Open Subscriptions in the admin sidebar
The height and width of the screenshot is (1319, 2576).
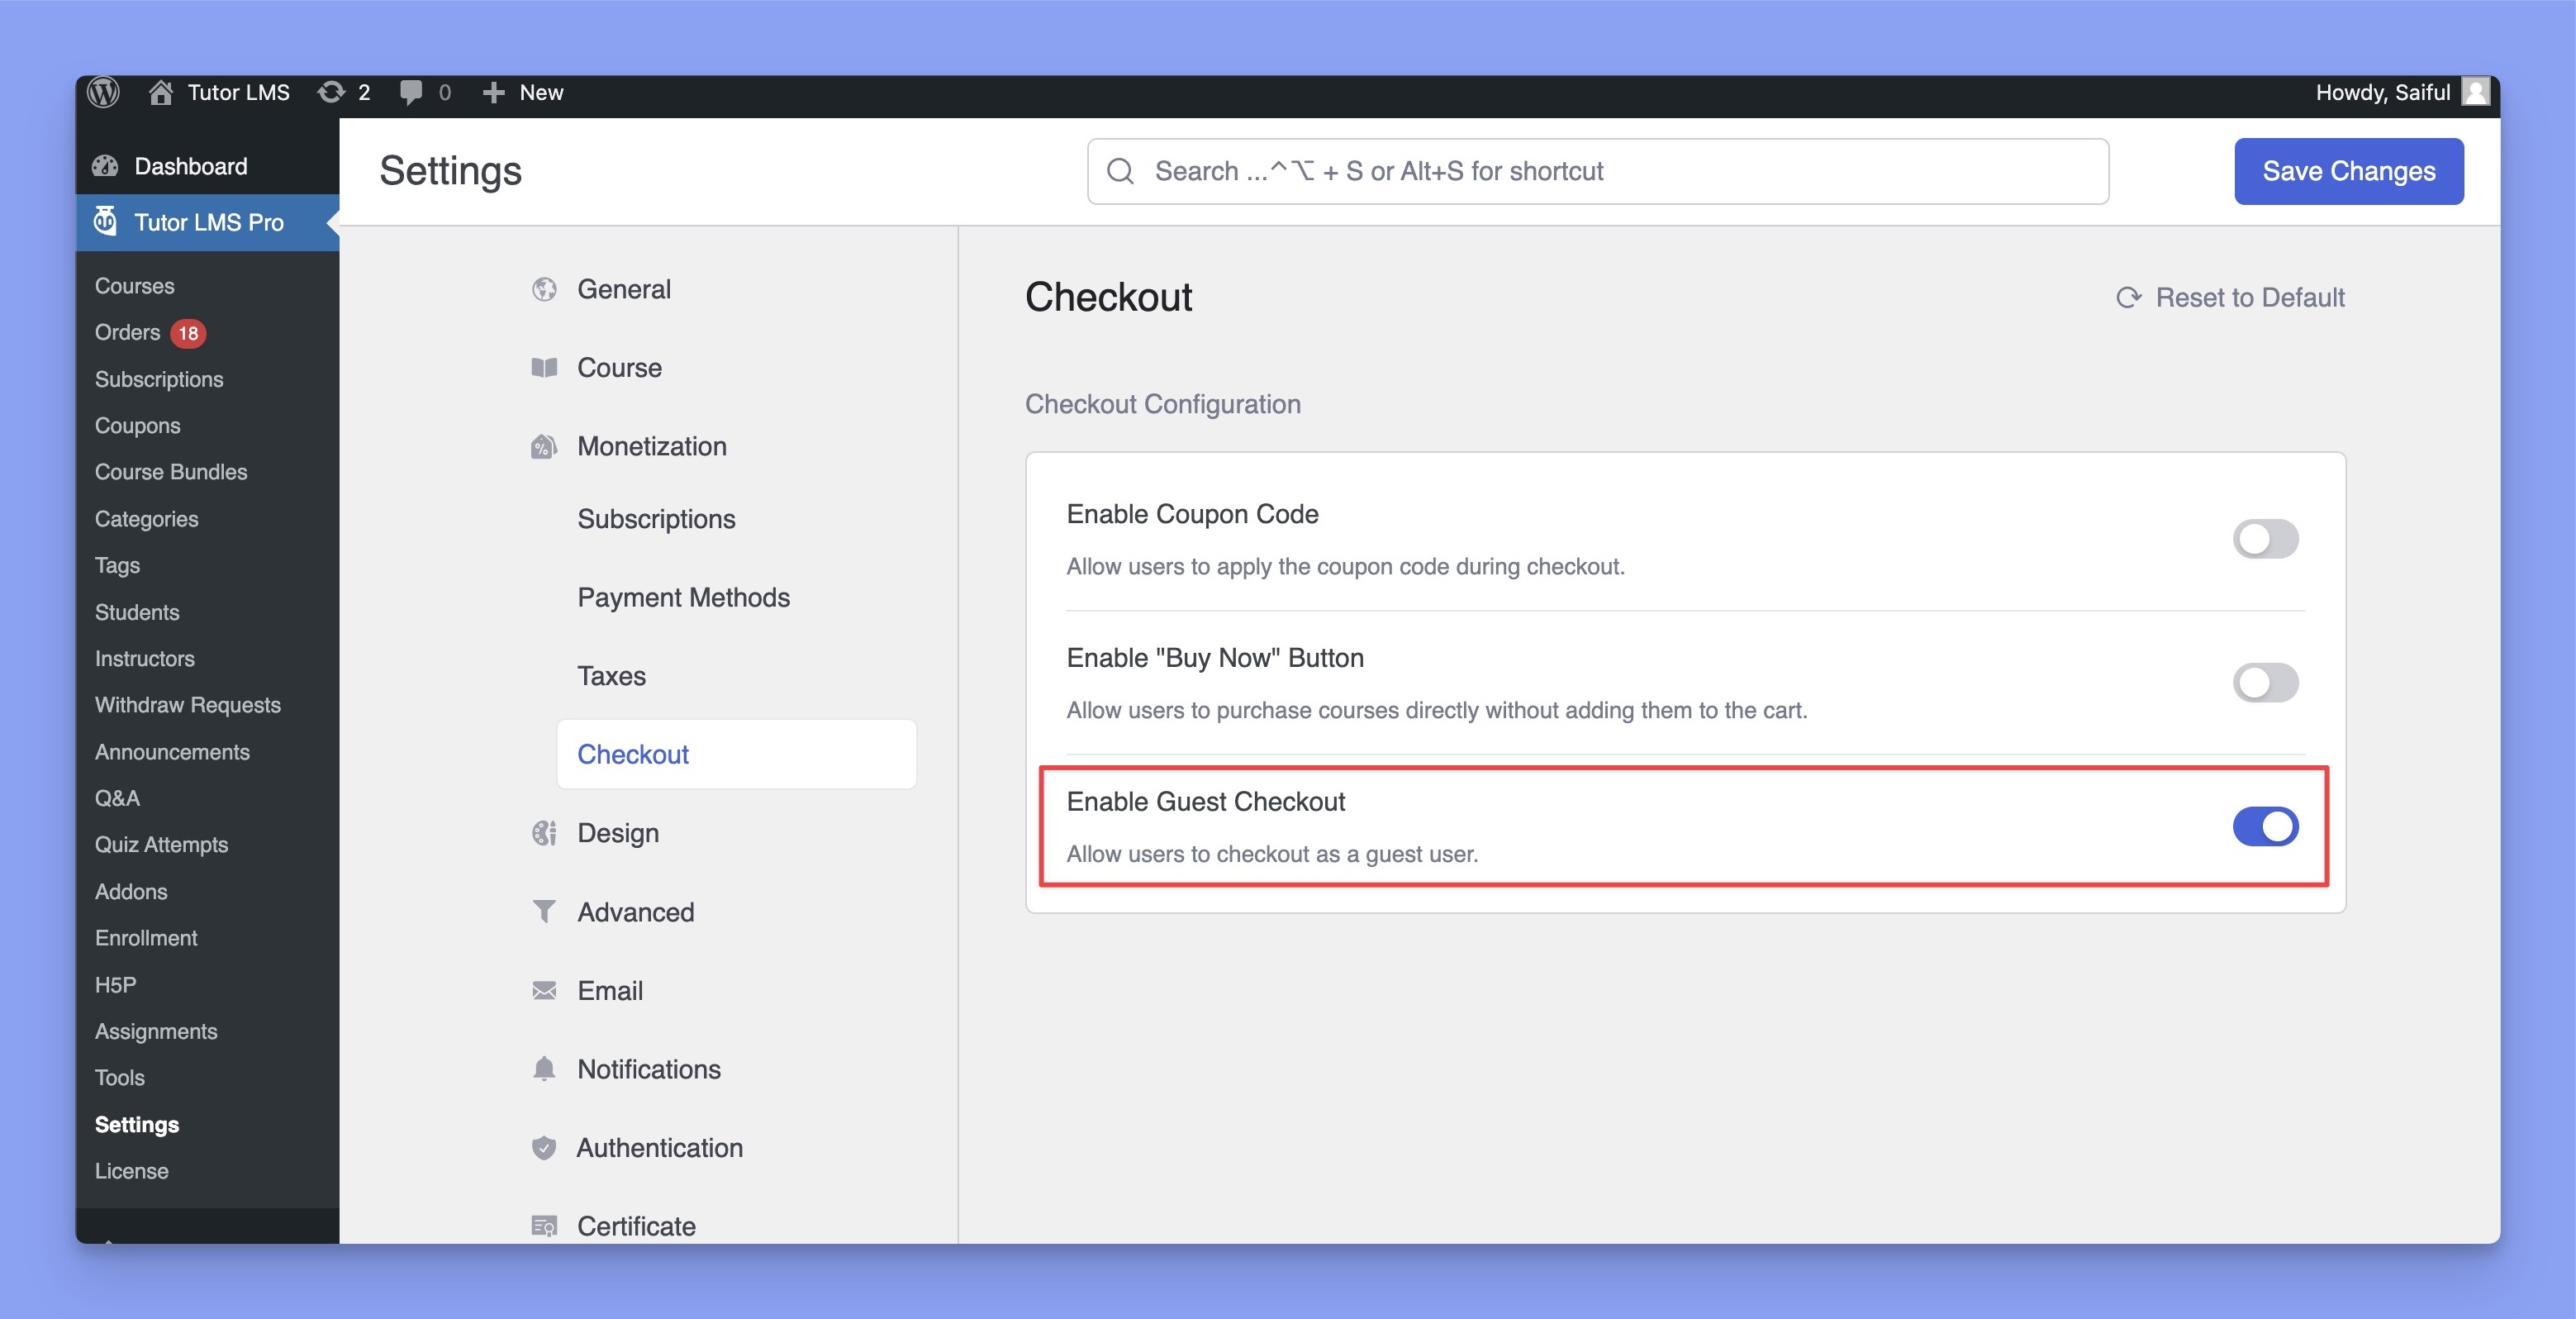[x=159, y=379]
